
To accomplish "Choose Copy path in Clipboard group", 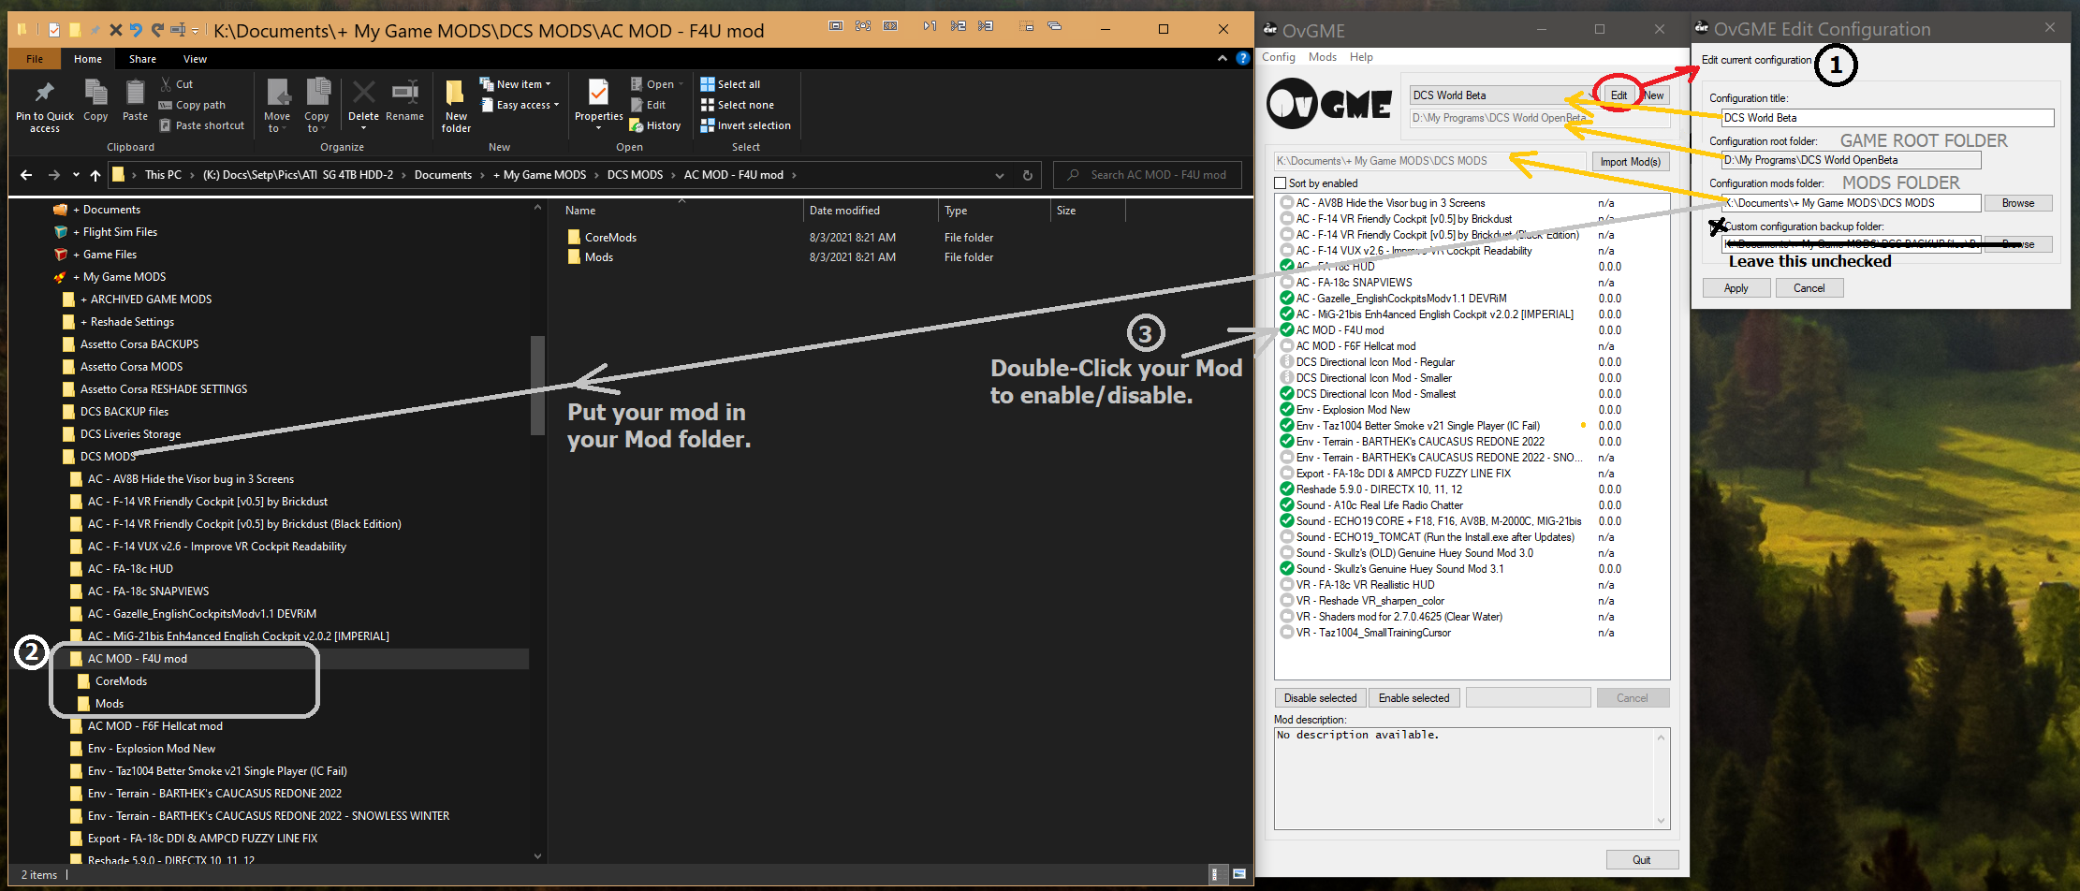I will point(192,105).
